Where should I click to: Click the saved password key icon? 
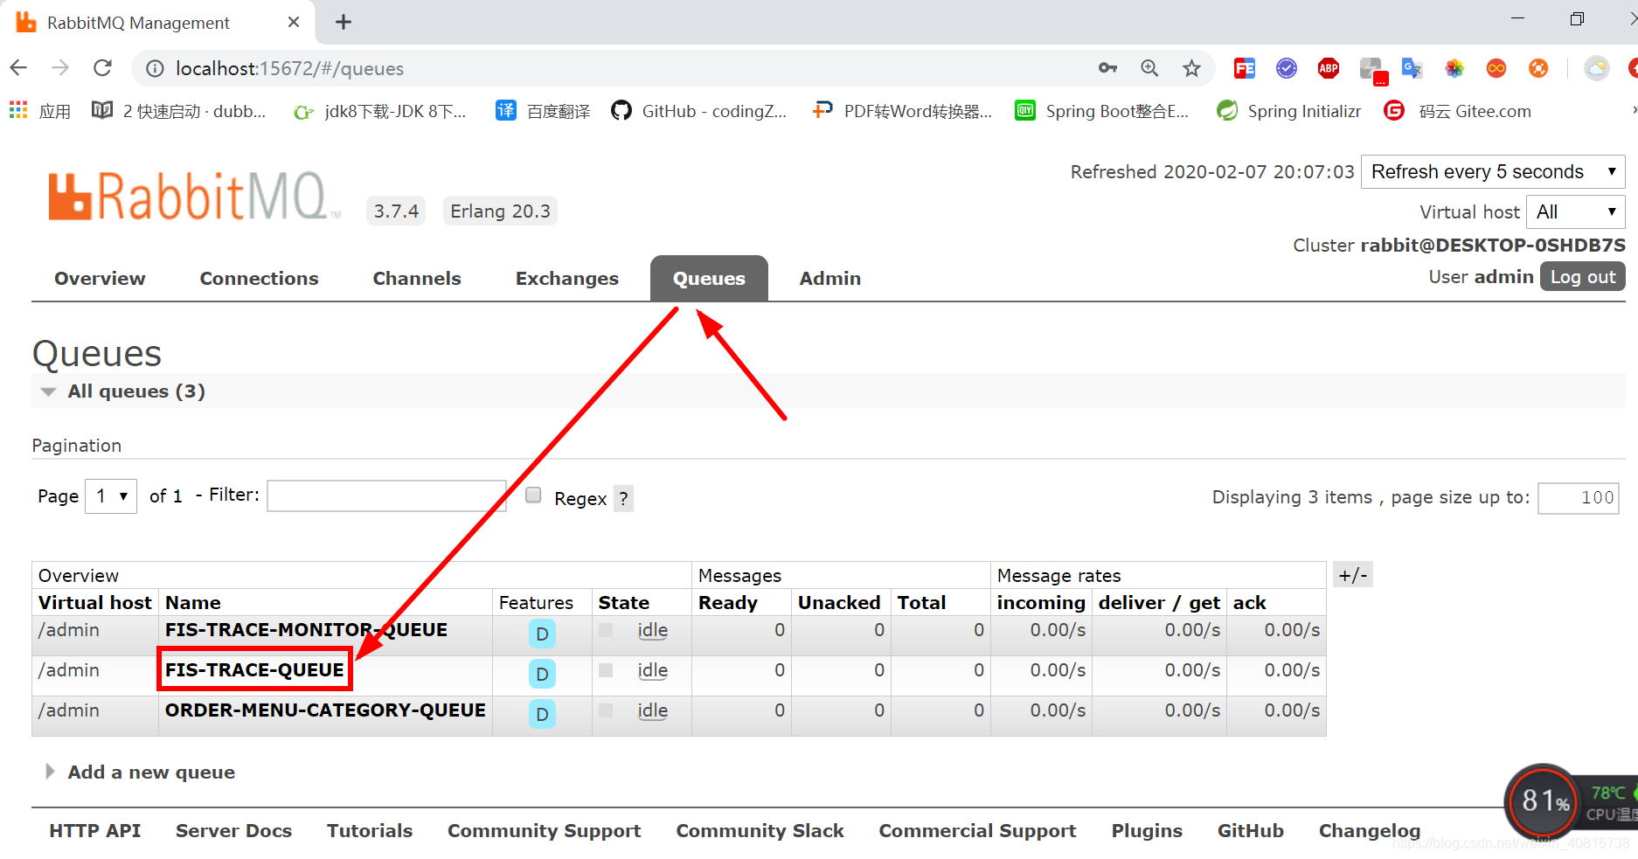click(1107, 68)
